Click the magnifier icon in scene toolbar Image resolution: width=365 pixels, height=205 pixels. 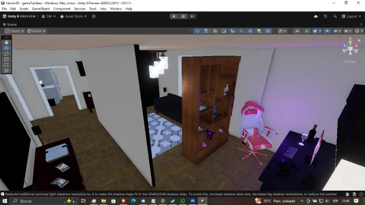(242, 31)
